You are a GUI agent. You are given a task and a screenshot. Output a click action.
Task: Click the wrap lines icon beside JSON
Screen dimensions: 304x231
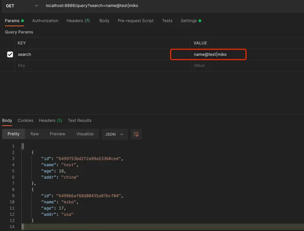tap(136, 134)
